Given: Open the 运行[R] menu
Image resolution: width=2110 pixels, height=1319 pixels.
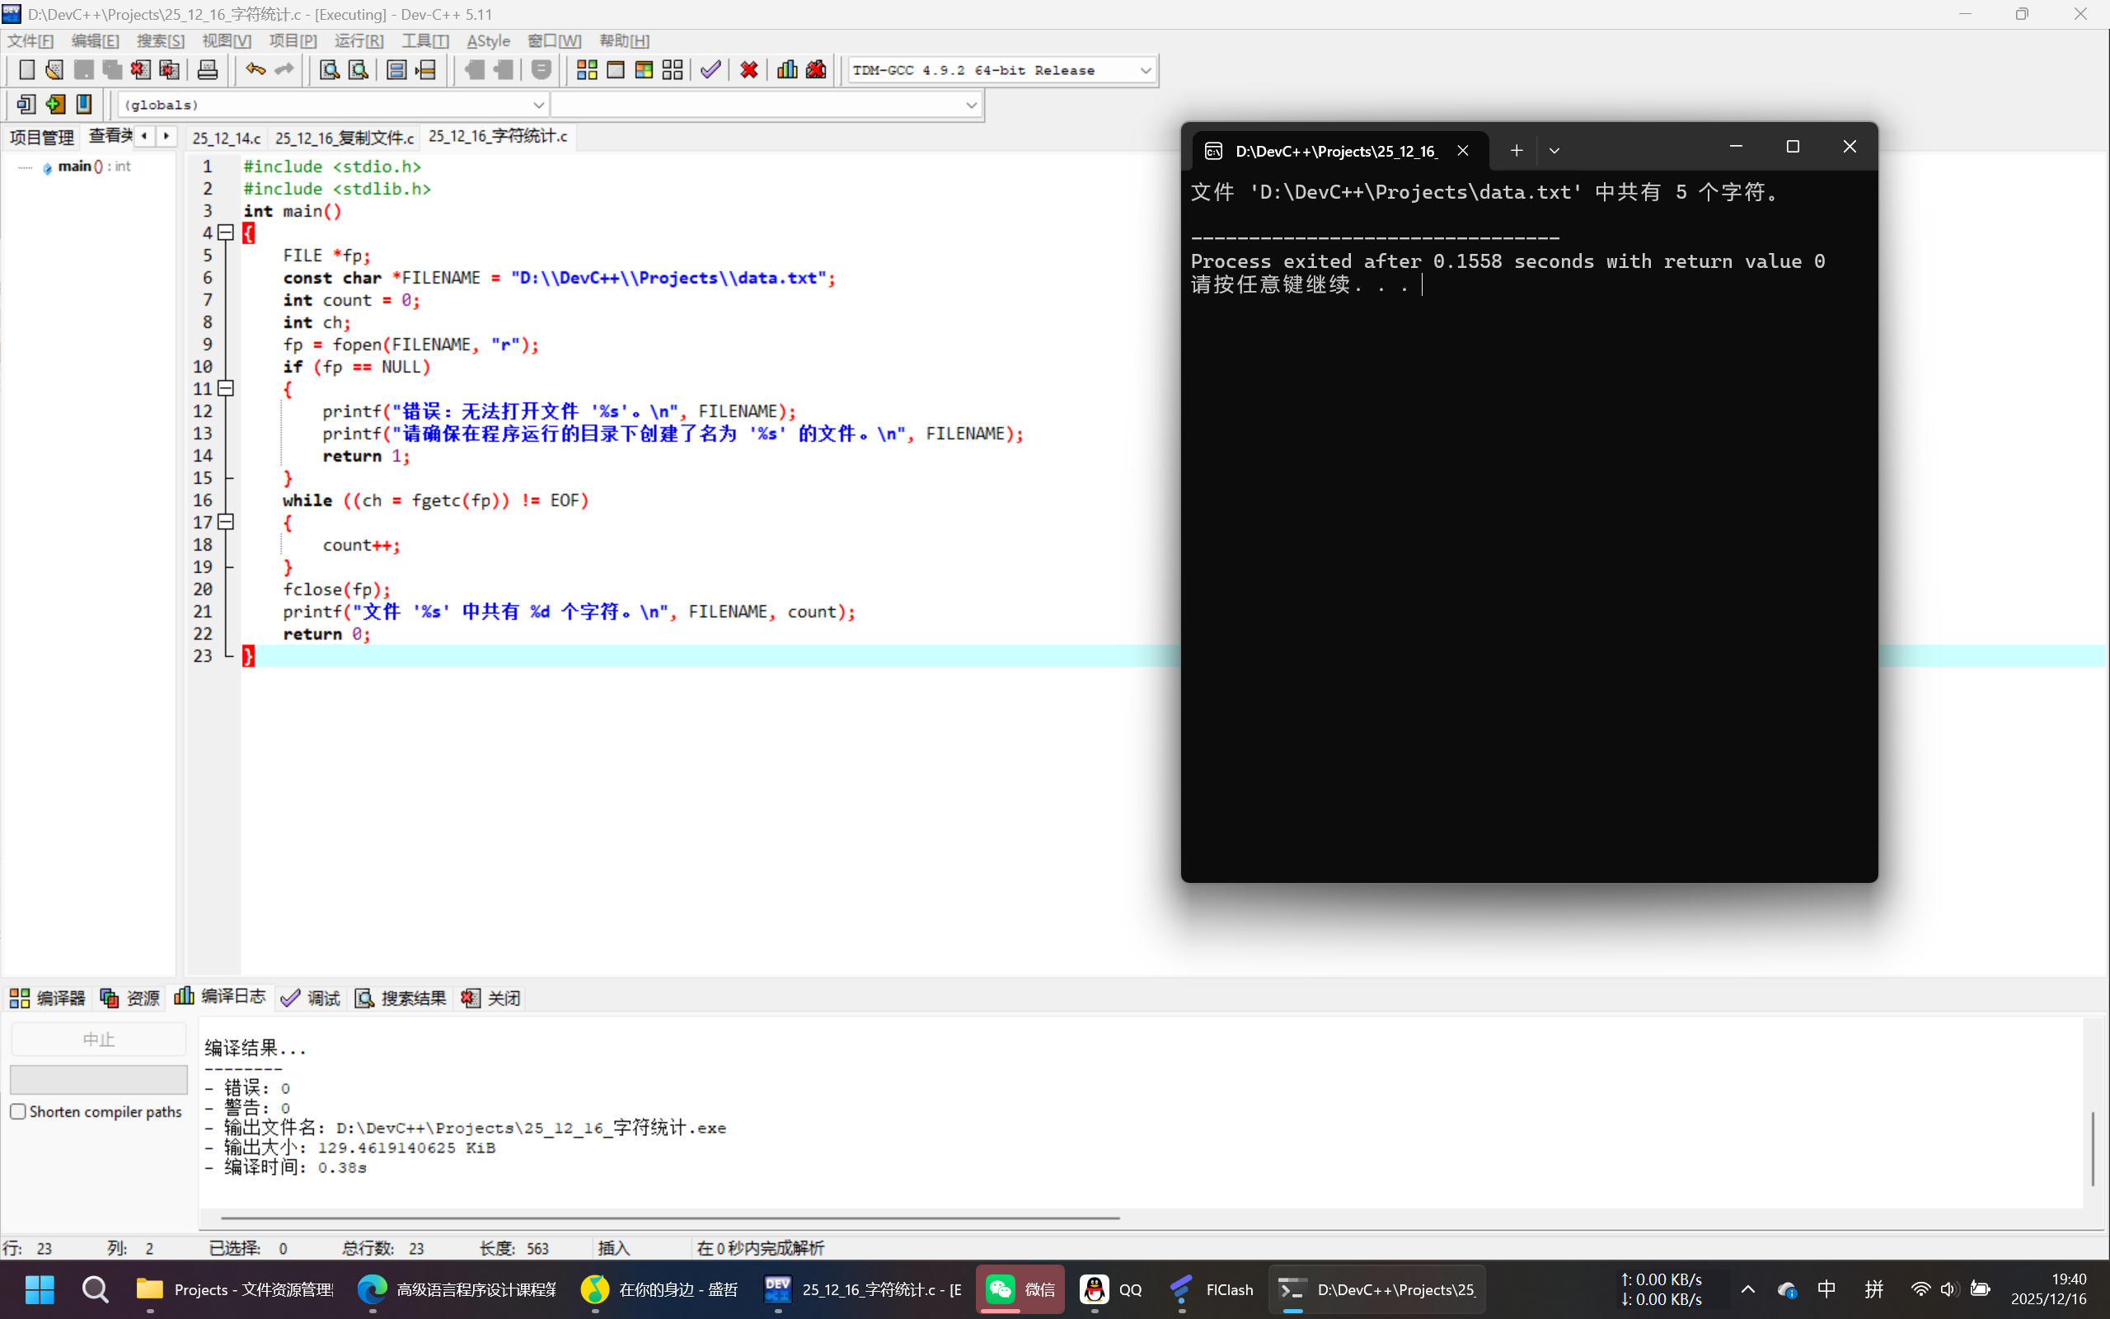Looking at the screenshot, I should click(359, 41).
